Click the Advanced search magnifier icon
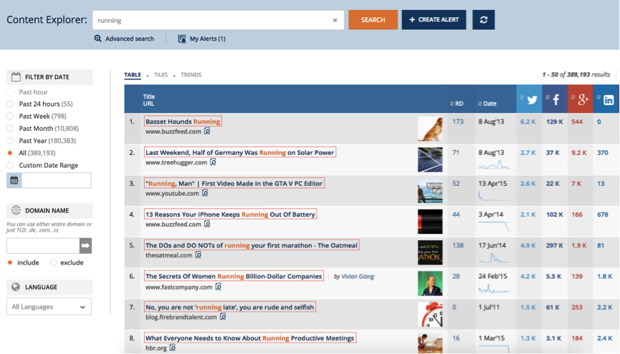The height and width of the screenshot is (354, 620). click(97, 39)
